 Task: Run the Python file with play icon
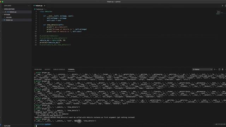coord(222,6)
